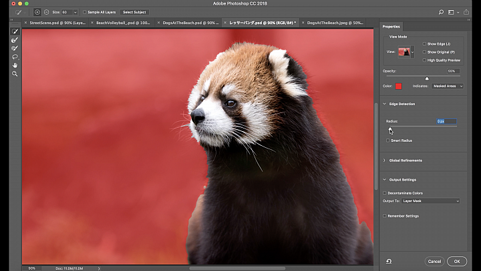Viewport: 481px width, 271px height.
Task: Open the brush Size dropdown arrow
Action: click(75, 12)
